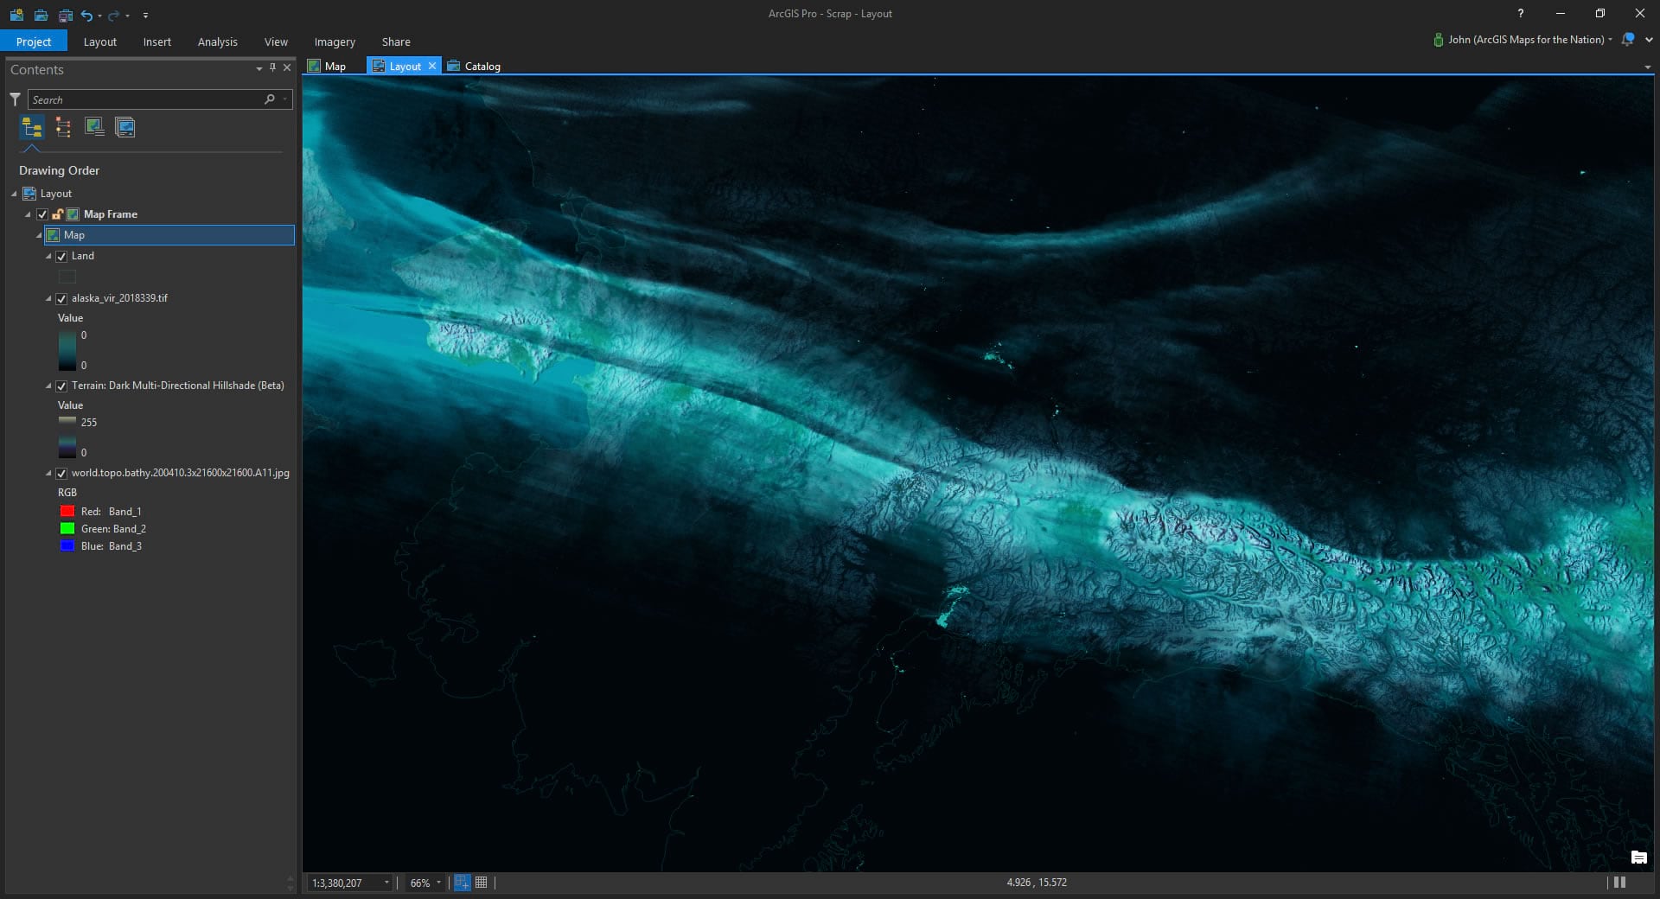Click the pause drawing button
The height and width of the screenshot is (899, 1660).
tap(1619, 883)
